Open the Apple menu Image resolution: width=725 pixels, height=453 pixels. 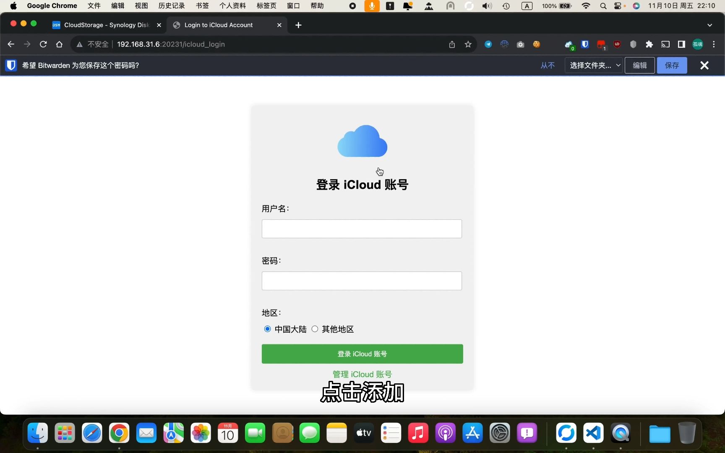point(13,6)
